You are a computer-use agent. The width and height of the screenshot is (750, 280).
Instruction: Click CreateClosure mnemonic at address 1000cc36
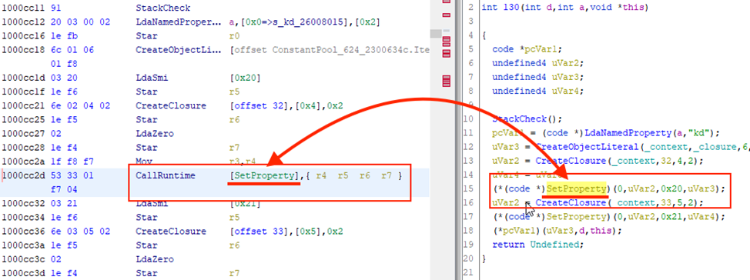171,232
